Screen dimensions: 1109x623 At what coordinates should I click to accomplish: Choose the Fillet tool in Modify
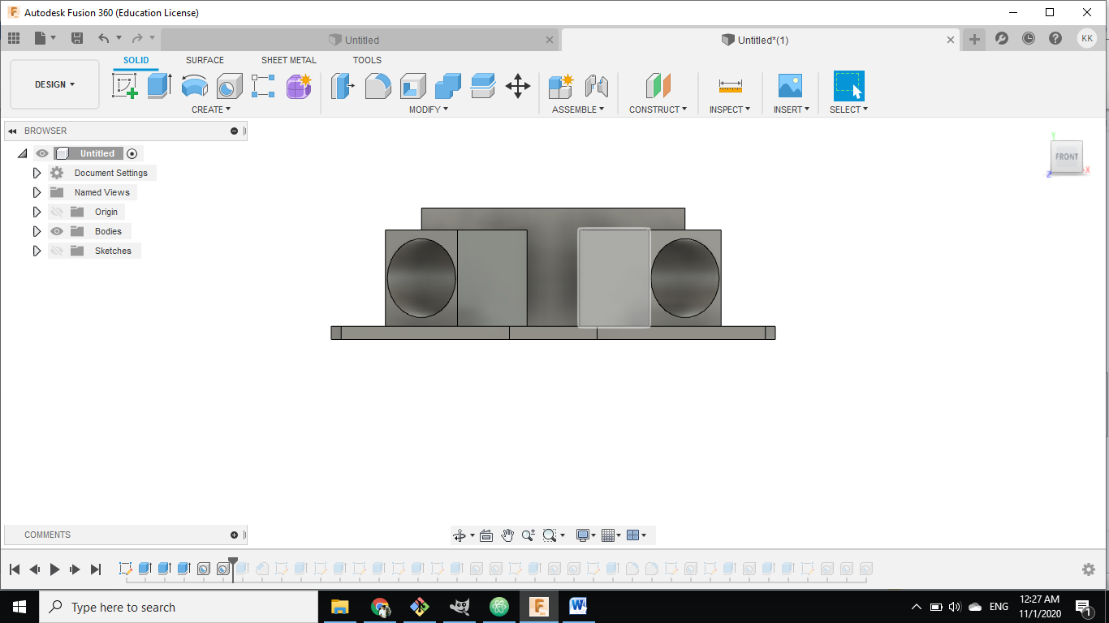[378, 85]
